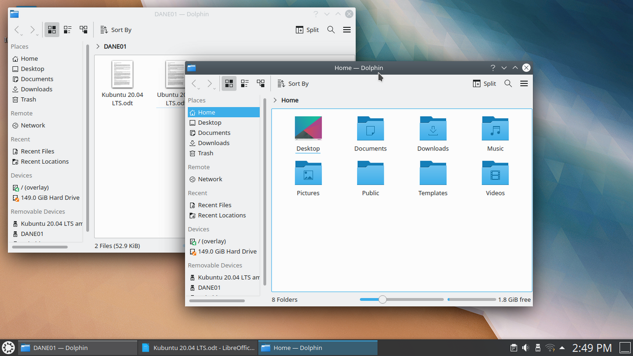Switch Home window to Details view mode
The width and height of the screenshot is (633, 356).
click(261, 84)
